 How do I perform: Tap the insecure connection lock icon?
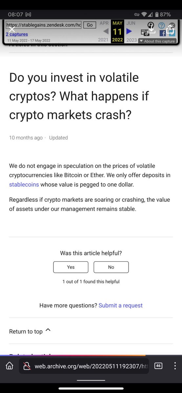(x=27, y=366)
